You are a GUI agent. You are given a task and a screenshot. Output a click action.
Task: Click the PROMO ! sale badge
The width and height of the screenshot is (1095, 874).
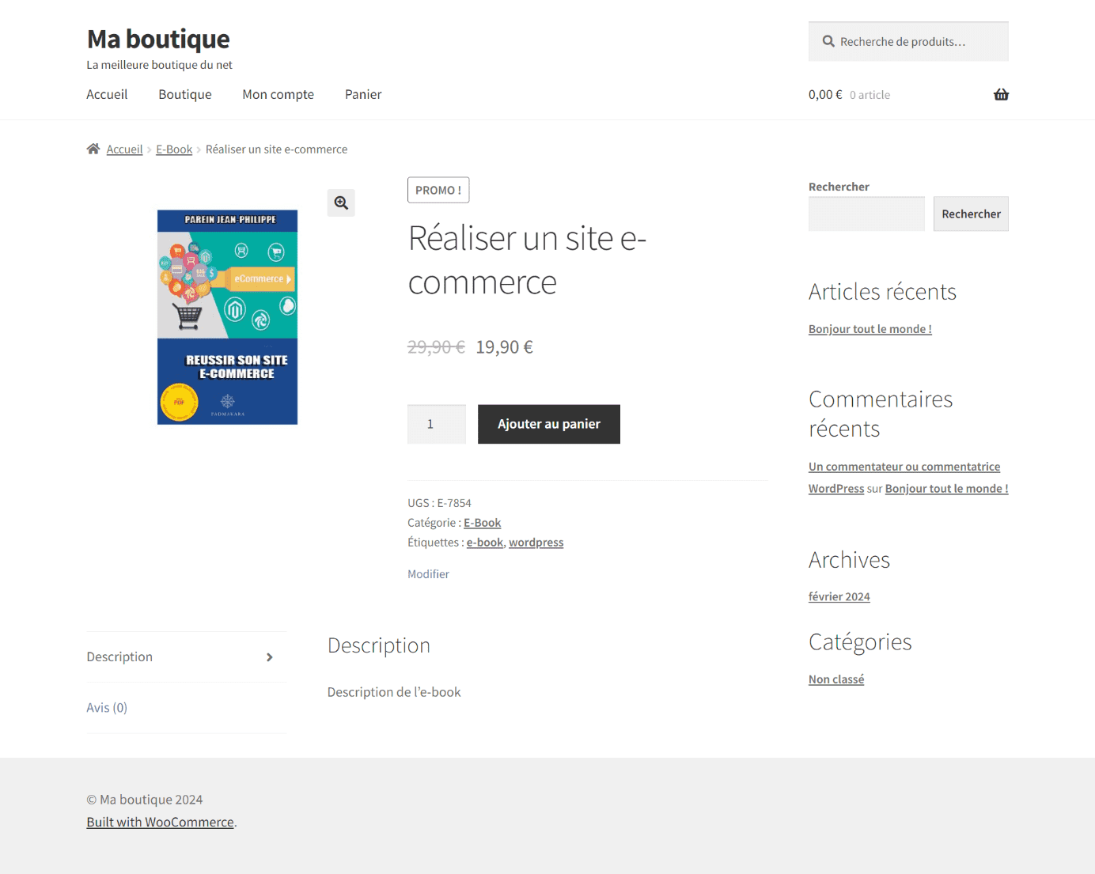438,190
